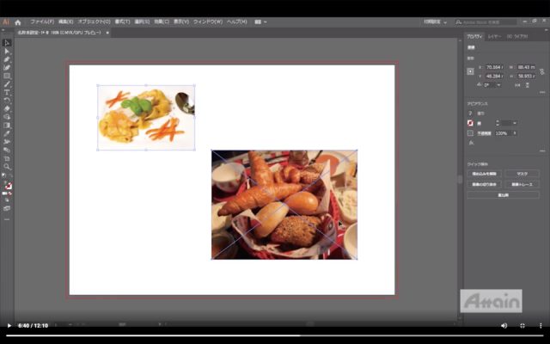The width and height of the screenshot is (550, 344).
Task: Click the Home icon in the top bar
Action: tap(18, 21)
